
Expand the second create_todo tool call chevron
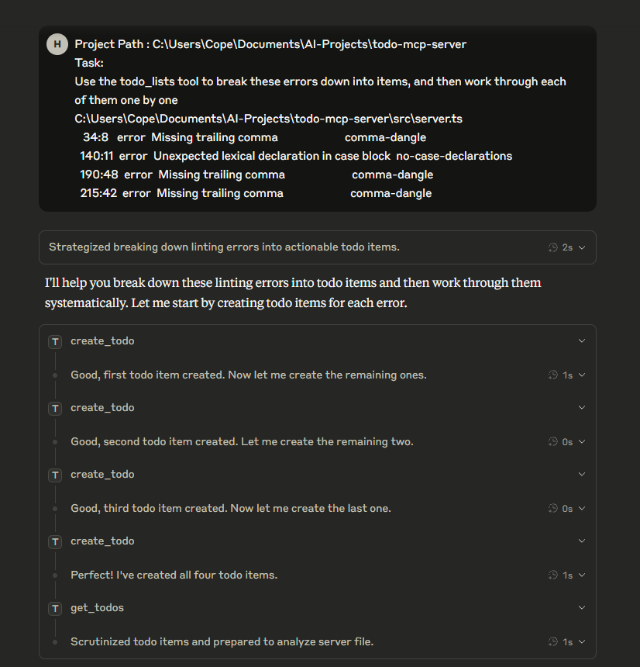click(x=582, y=408)
